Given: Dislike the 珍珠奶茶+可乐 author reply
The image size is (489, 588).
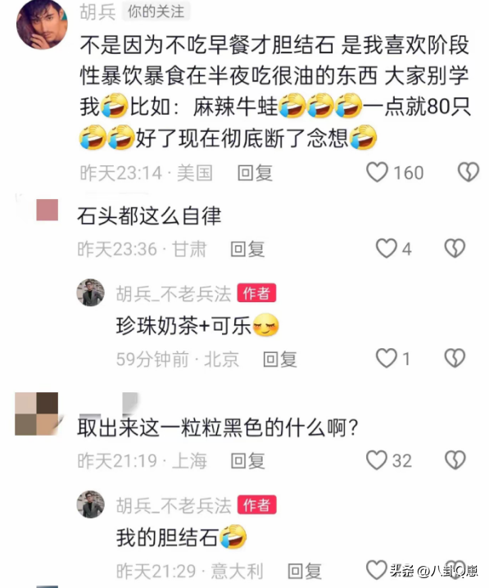Looking at the screenshot, I should 455,358.
